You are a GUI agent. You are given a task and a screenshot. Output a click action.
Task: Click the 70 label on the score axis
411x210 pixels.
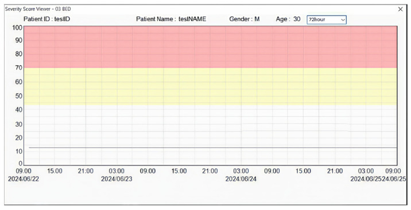point(18,68)
